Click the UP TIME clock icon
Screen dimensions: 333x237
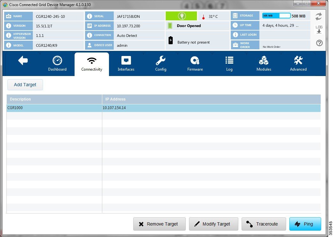click(235, 25)
